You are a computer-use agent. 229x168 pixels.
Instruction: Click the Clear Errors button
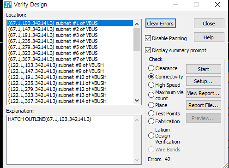tap(160, 24)
